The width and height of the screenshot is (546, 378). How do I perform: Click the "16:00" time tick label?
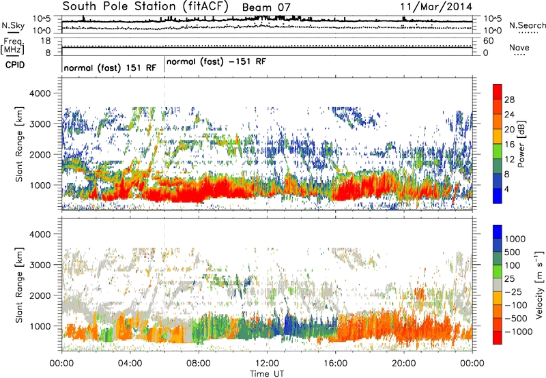point(335,364)
